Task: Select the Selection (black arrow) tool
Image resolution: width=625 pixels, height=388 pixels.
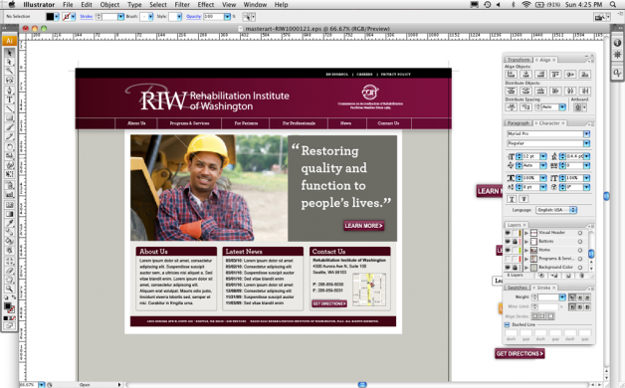Action: (x=10, y=53)
